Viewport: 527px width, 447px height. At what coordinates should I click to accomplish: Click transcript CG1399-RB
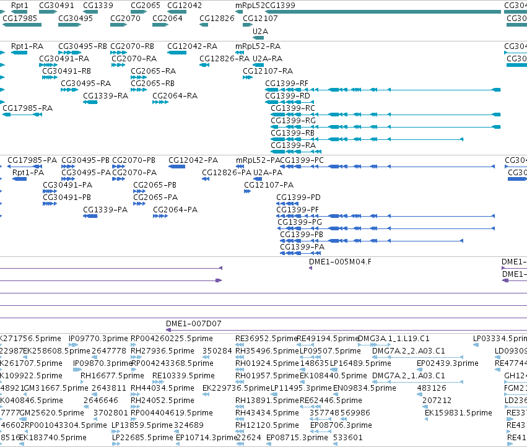coord(293,132)
